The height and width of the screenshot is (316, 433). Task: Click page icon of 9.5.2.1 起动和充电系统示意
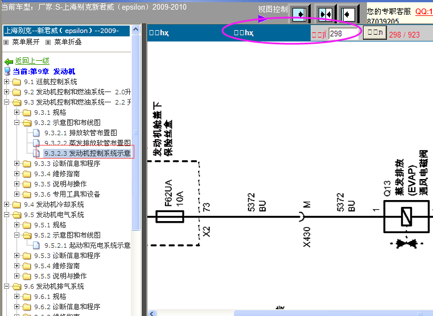pyautogui.click(x=36, y=246)
